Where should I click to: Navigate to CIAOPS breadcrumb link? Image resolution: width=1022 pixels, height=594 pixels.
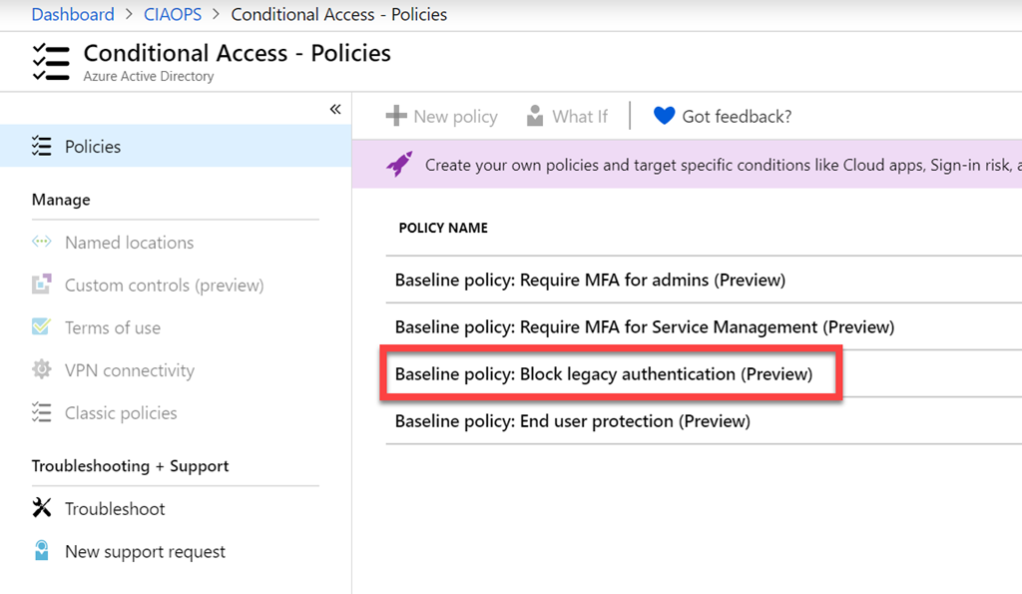173,15
